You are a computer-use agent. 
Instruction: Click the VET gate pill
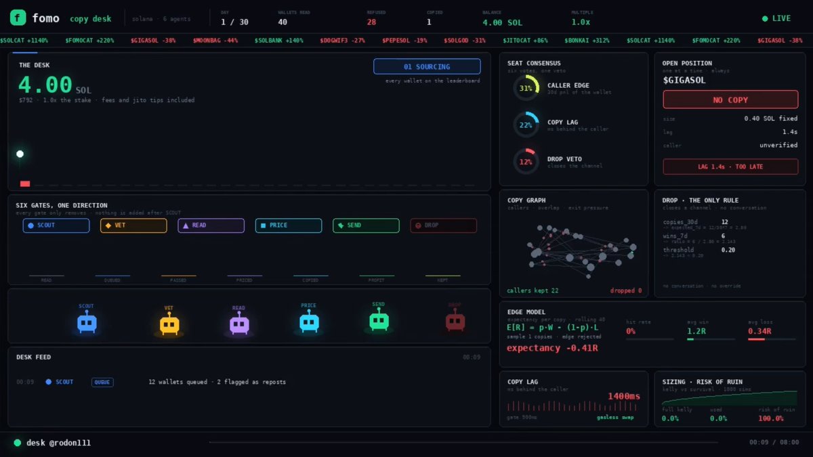point(133,225)
